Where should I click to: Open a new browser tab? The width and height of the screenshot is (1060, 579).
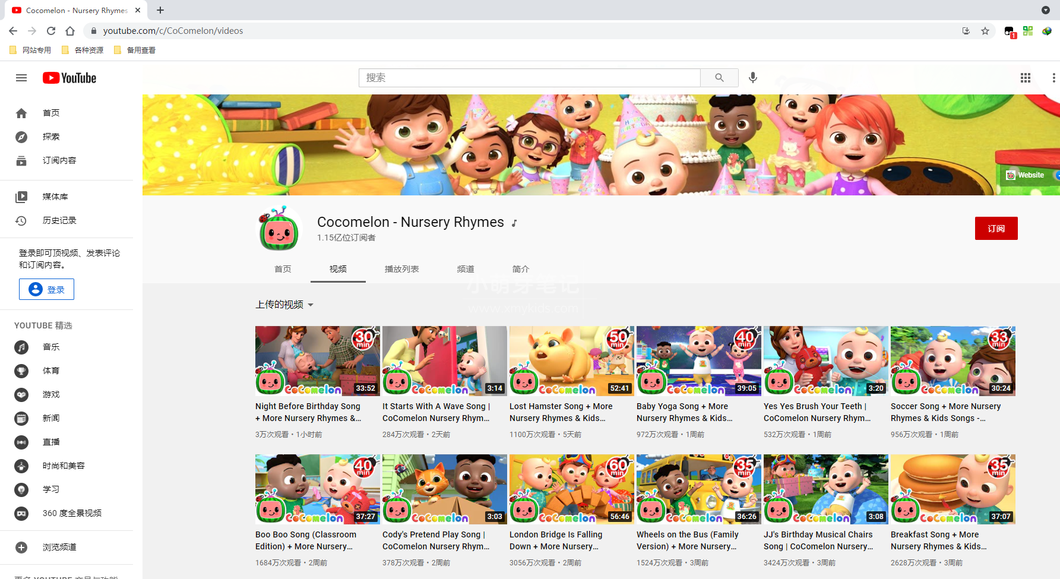(160, 10)
